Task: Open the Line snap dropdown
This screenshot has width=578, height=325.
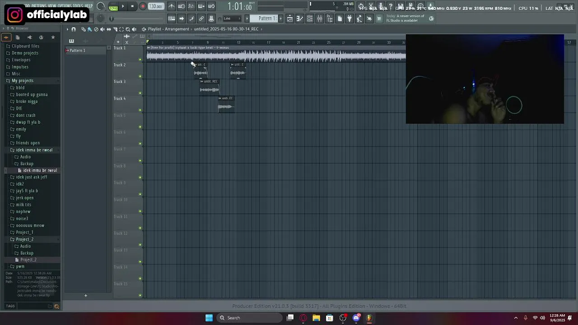Action: (x=232, y=19)
